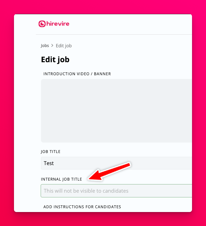Click the horizontal divider below the header
Image resolution: width=206 pixels, height=226 pixels.
tap(114, 35)
